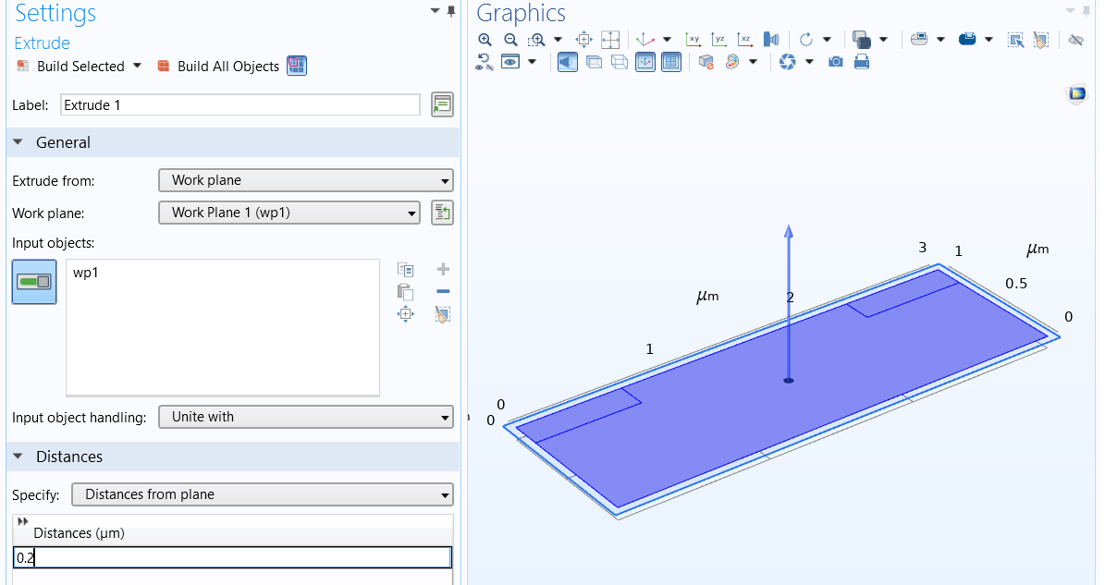Click the icon right of Label field
1105x585 pixels.
point(442,104)
